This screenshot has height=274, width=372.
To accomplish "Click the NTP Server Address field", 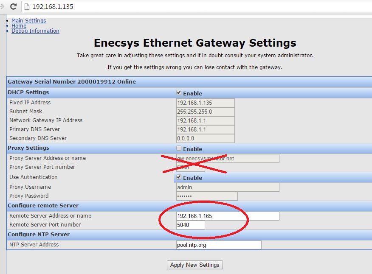I will tap(219, 245).
